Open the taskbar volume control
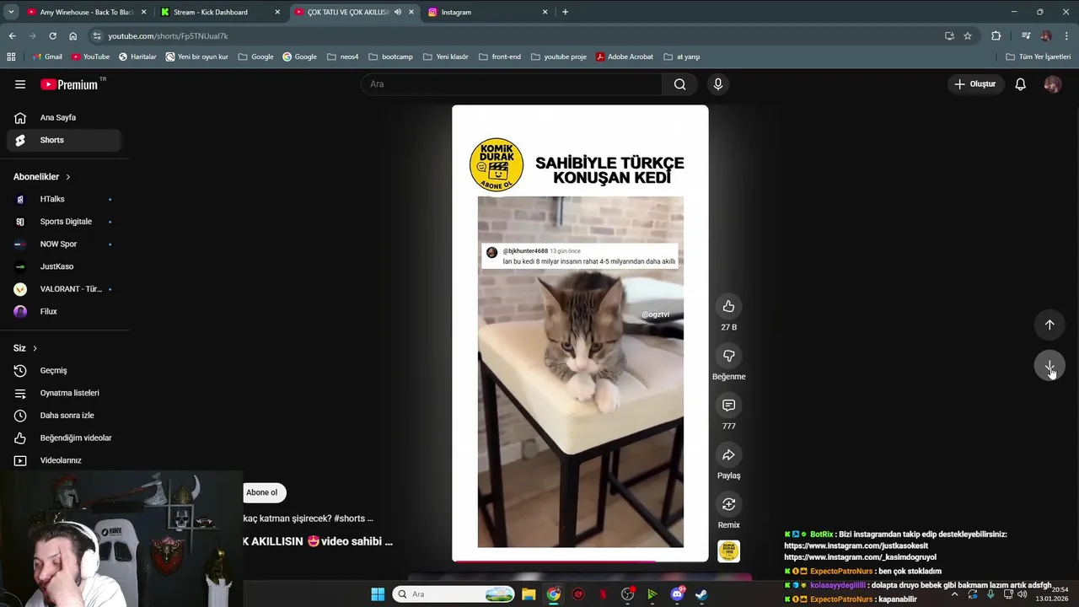 point(1023,594)
